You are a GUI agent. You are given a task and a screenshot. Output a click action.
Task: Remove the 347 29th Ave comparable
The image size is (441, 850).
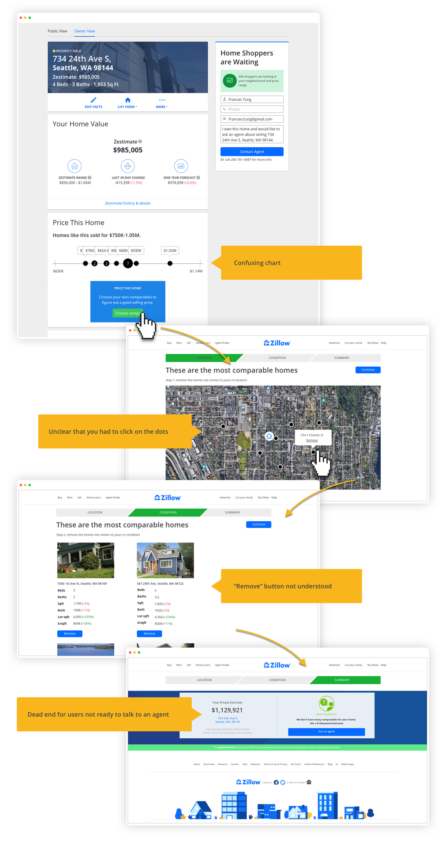click(x=149, y=634)
